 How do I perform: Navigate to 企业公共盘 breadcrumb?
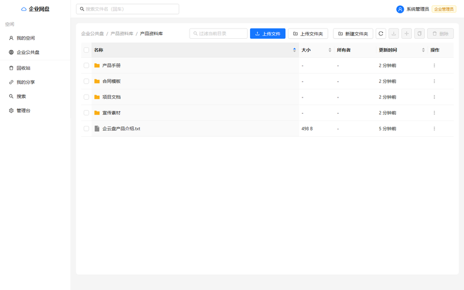93,34
